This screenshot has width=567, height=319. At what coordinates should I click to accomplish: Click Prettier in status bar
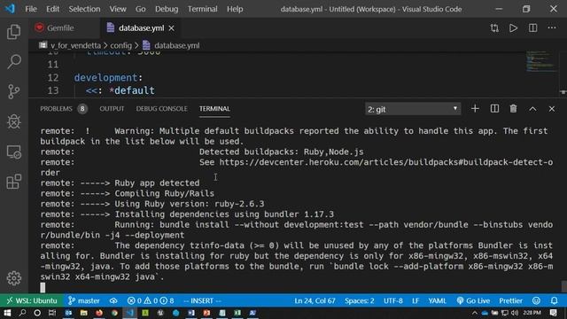tap(510, 300)
